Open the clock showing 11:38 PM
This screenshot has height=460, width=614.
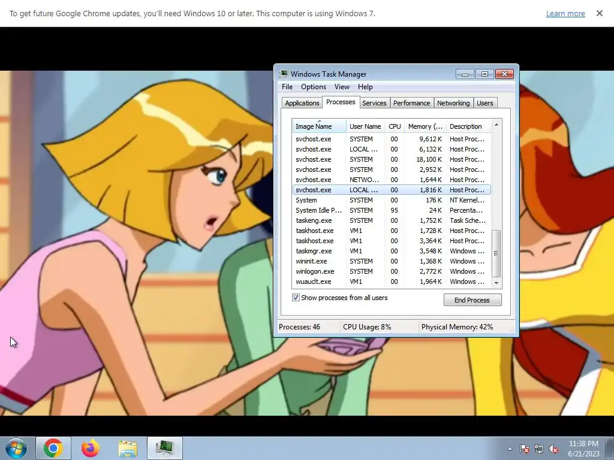(583, 448)
